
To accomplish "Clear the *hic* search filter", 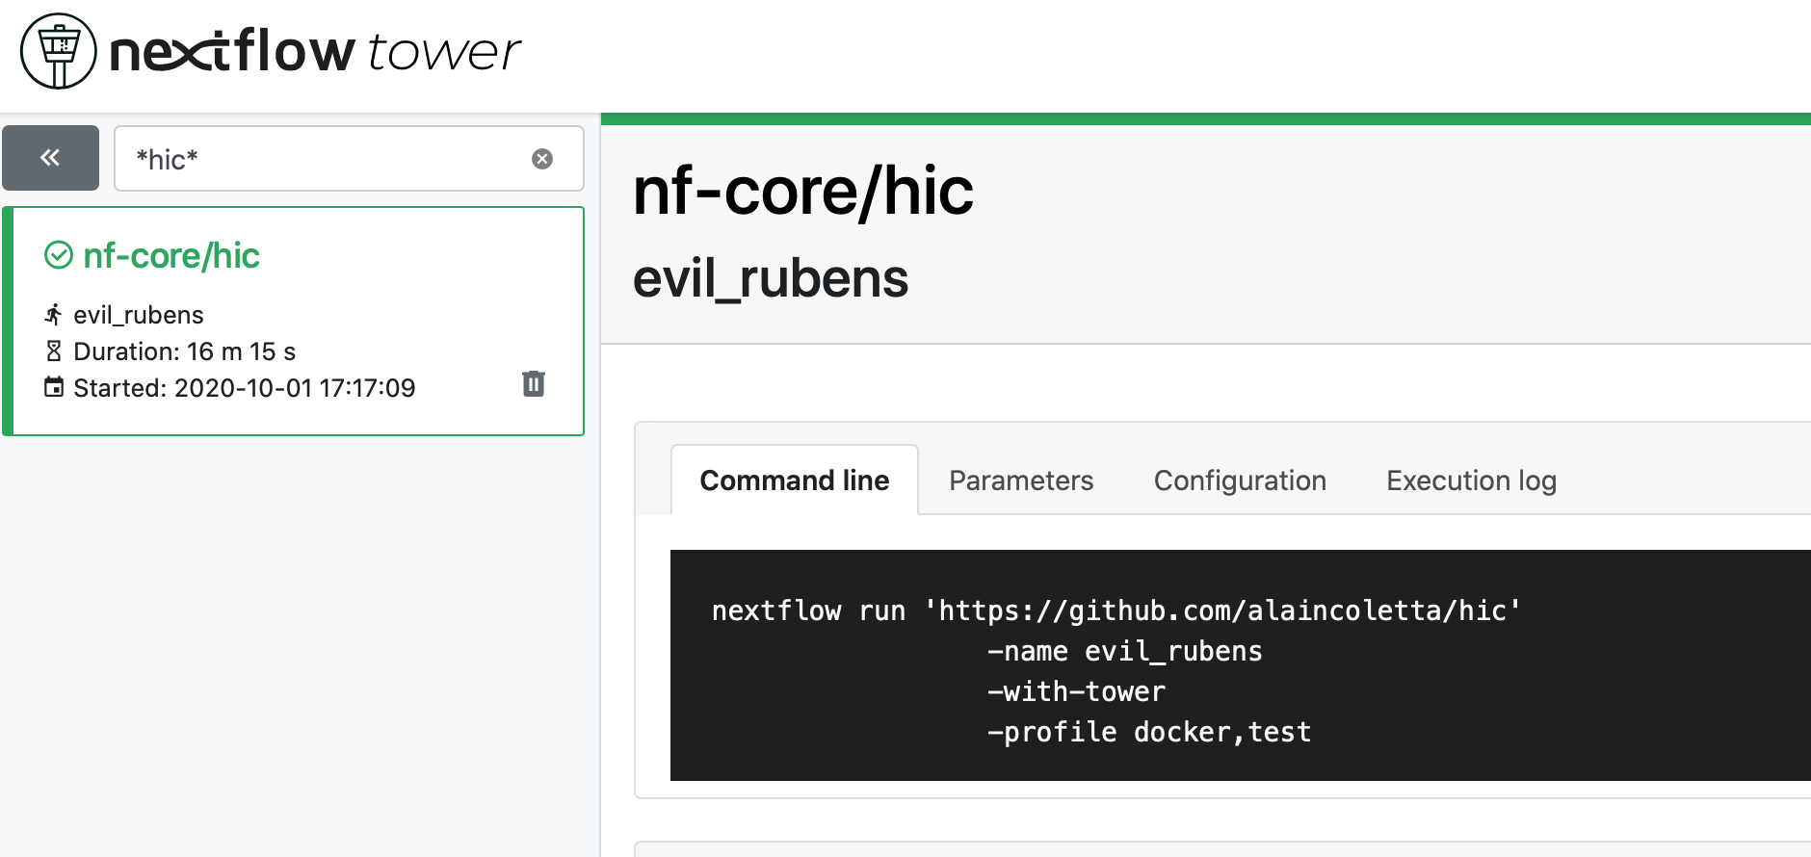I will [542, 159].
